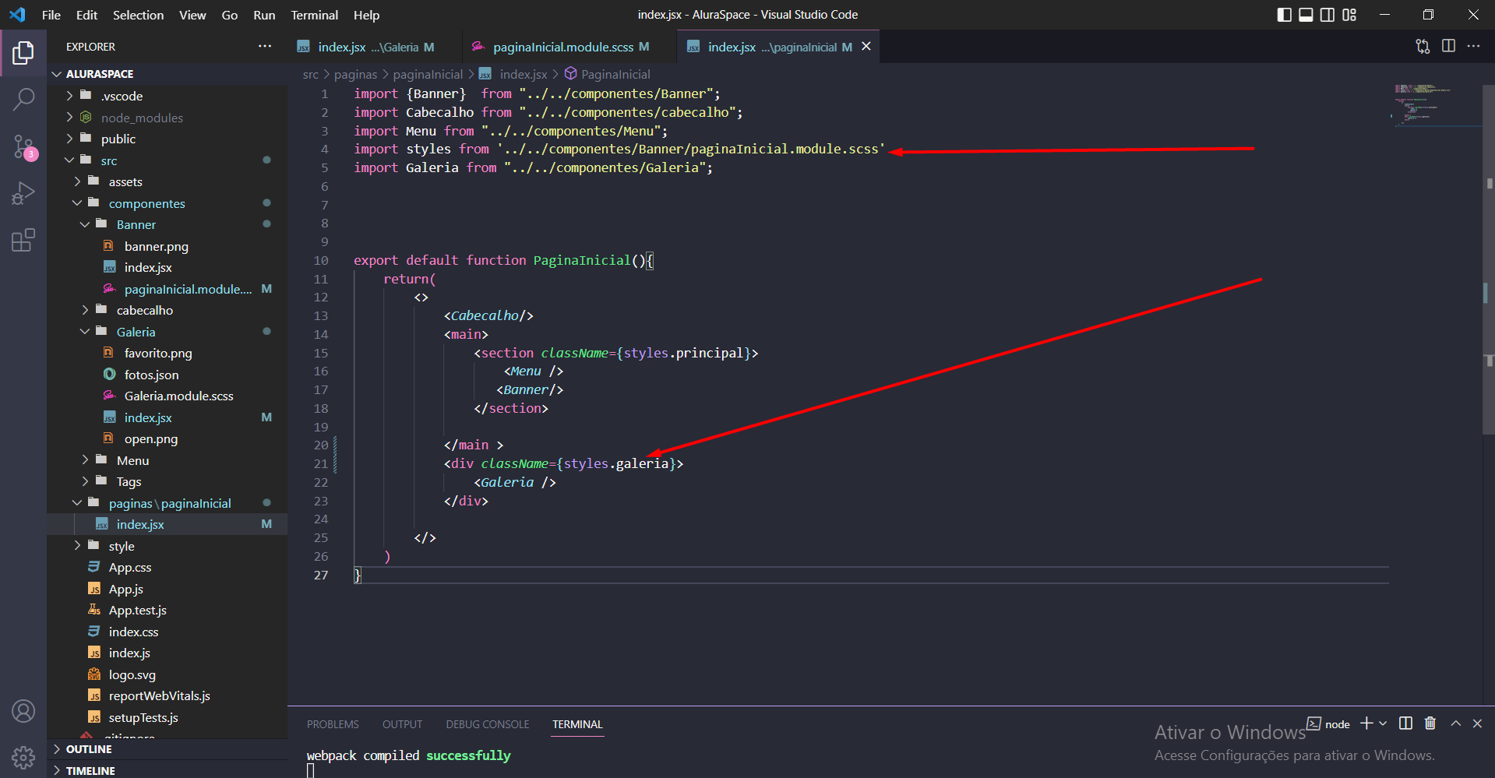Open Source Control view with badge
Viewport: 1495px width, 778px height.
click(x=23, y=146)
